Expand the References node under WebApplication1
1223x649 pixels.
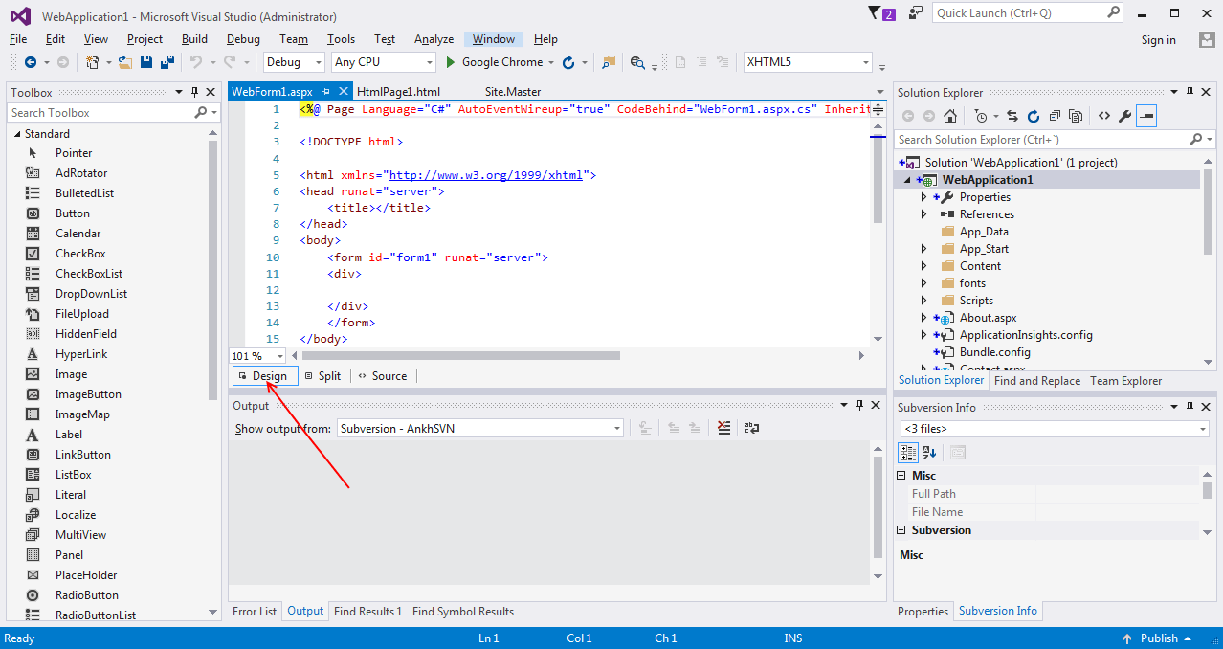tap(922, 213)
